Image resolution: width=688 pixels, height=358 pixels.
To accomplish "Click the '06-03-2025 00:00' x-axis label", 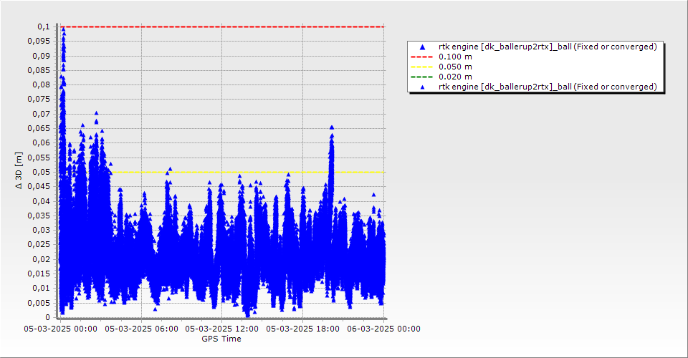I will point(383,329).
